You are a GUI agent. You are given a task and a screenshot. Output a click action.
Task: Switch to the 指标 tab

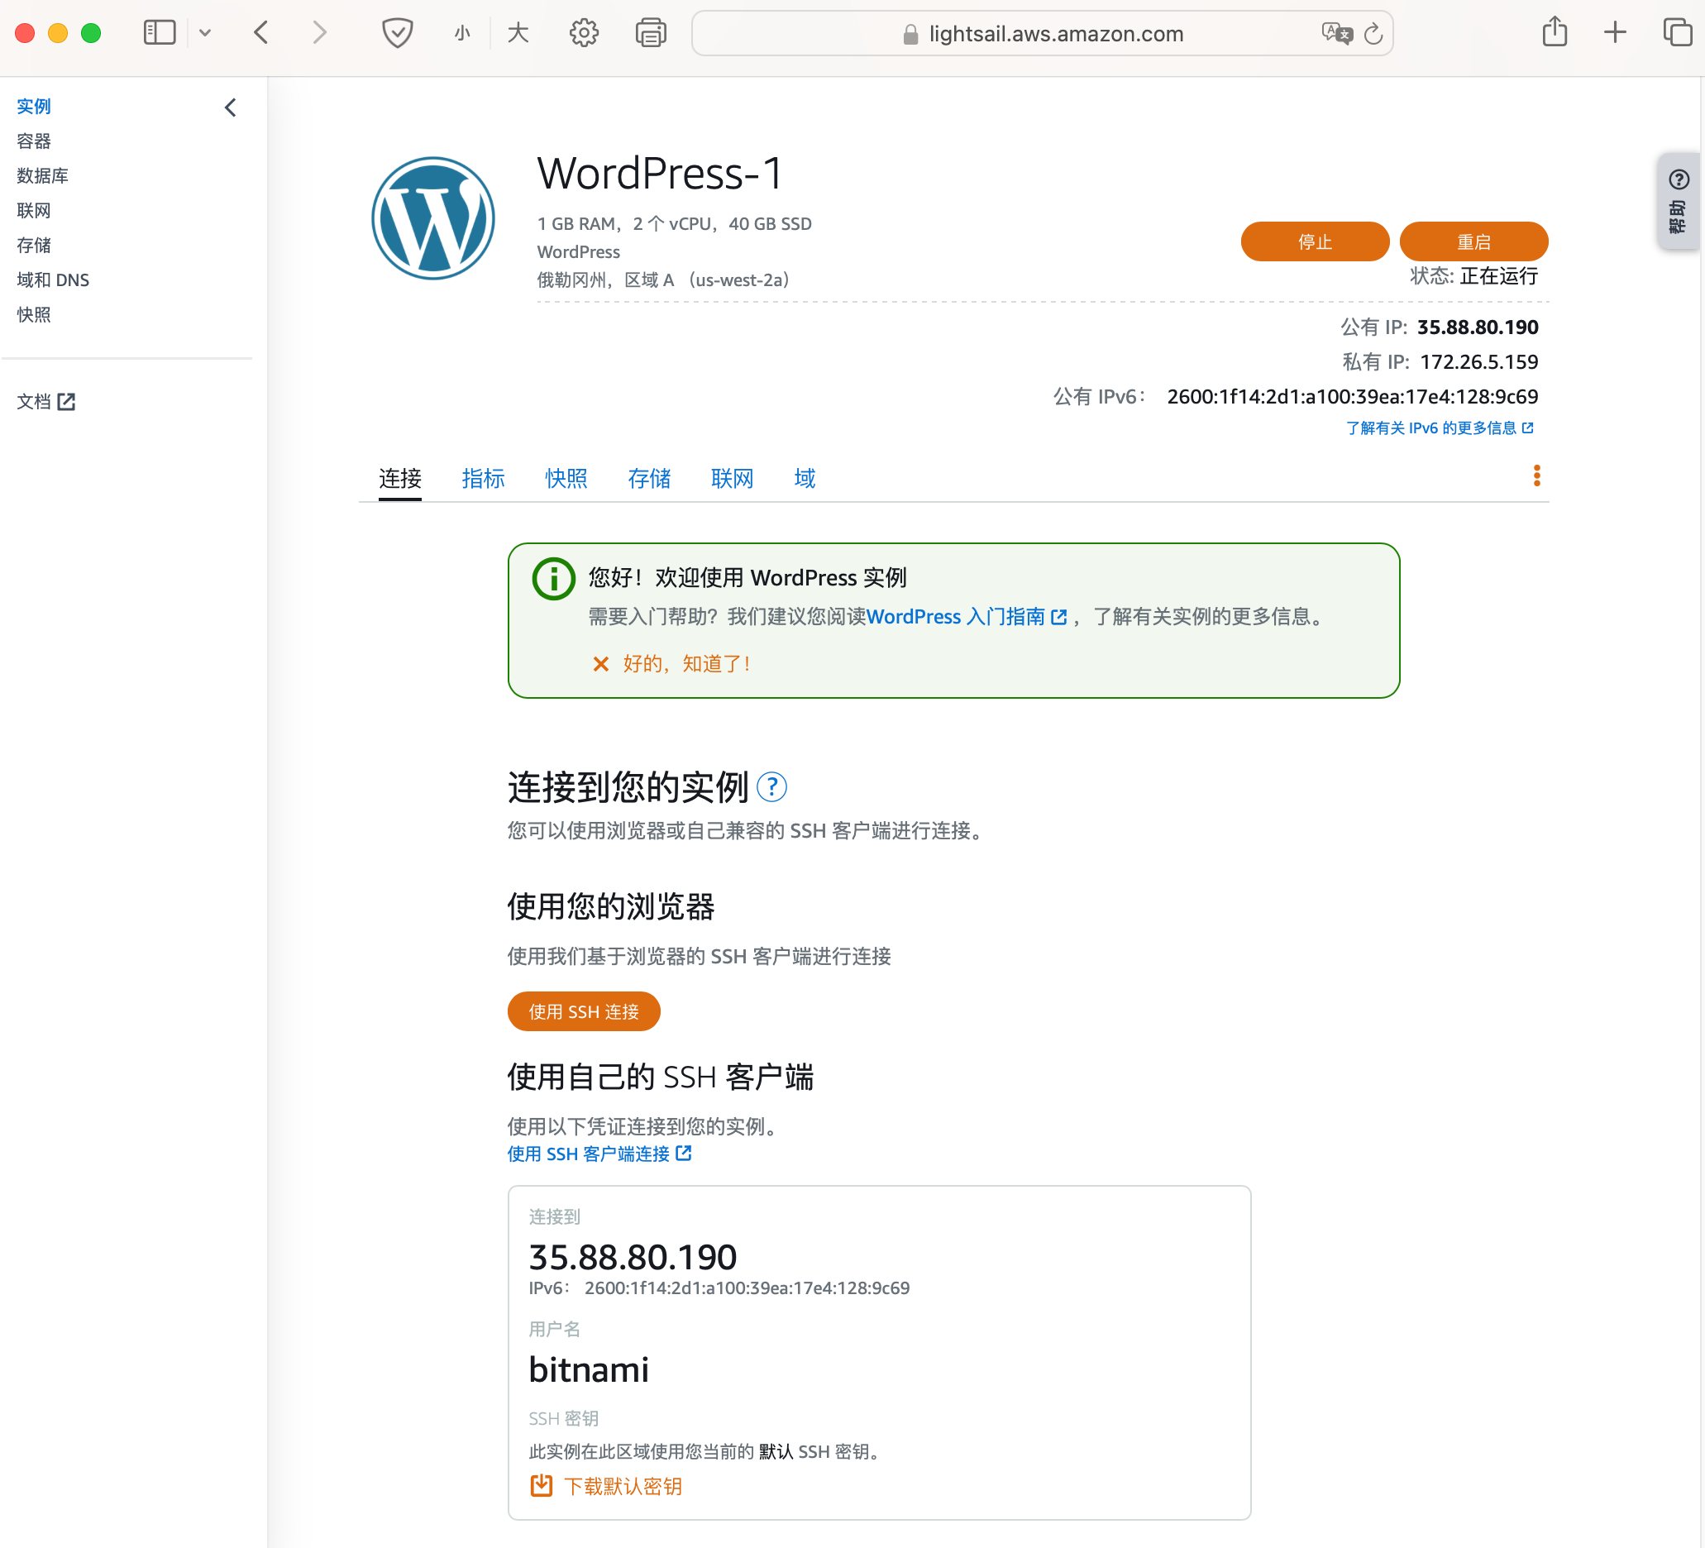click(483, 479)
